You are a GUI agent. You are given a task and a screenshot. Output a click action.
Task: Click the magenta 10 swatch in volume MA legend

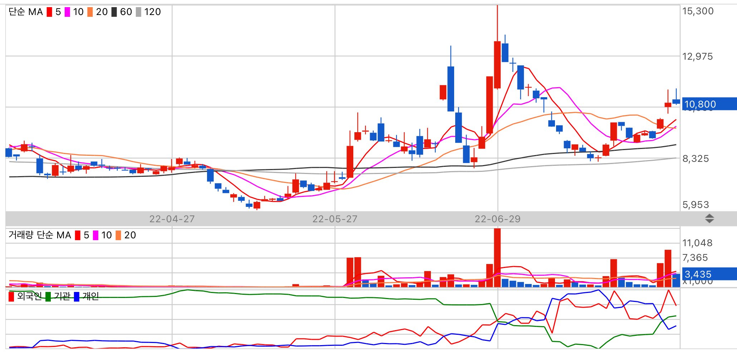95,235
